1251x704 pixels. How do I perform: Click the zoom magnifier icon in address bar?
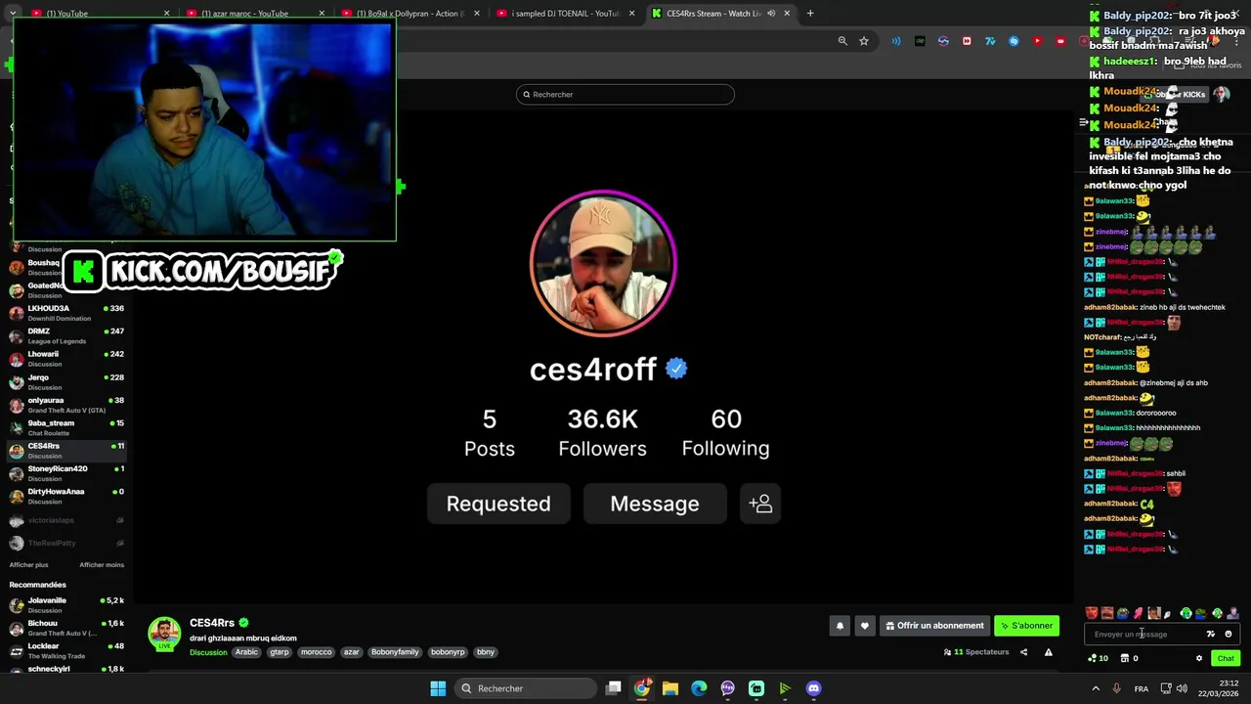842,41
